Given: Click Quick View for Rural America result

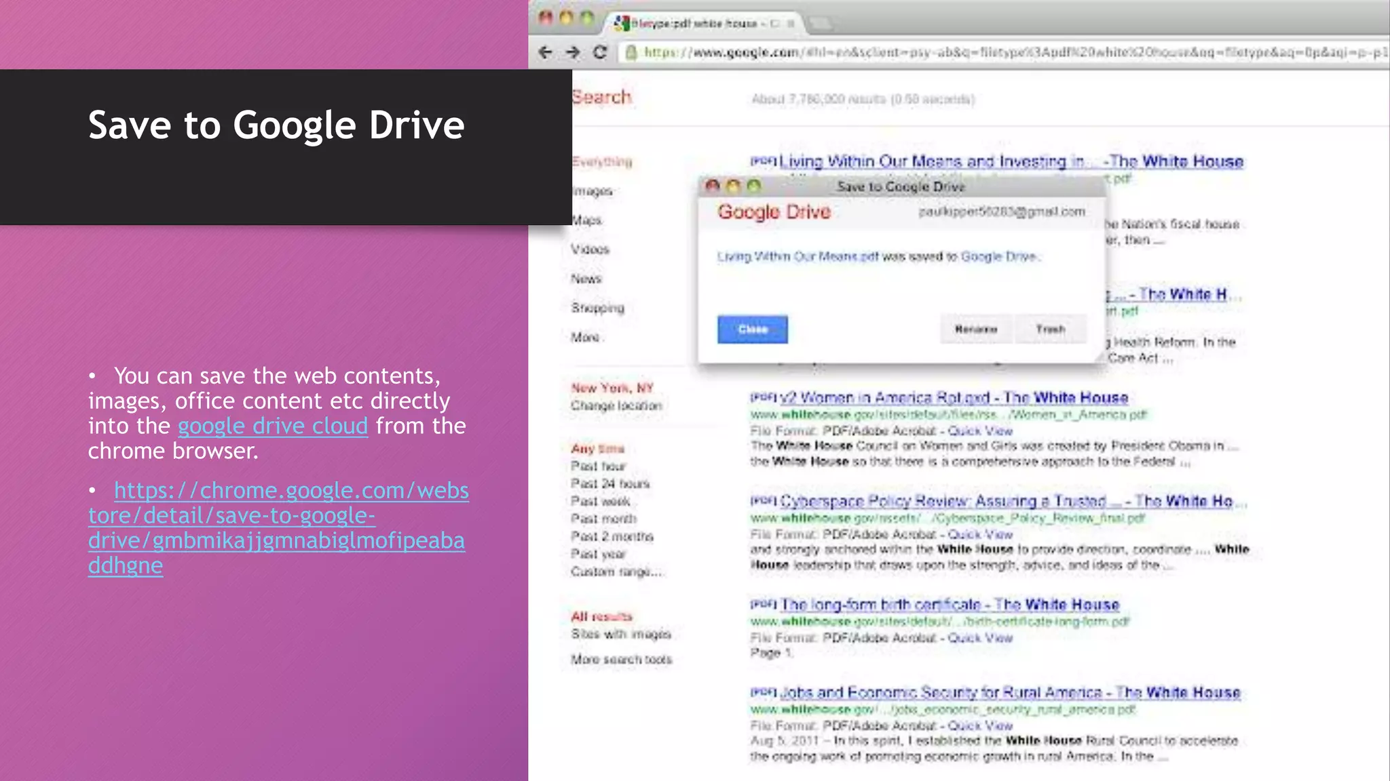Looking at the screenshot, I should point(980,726).
